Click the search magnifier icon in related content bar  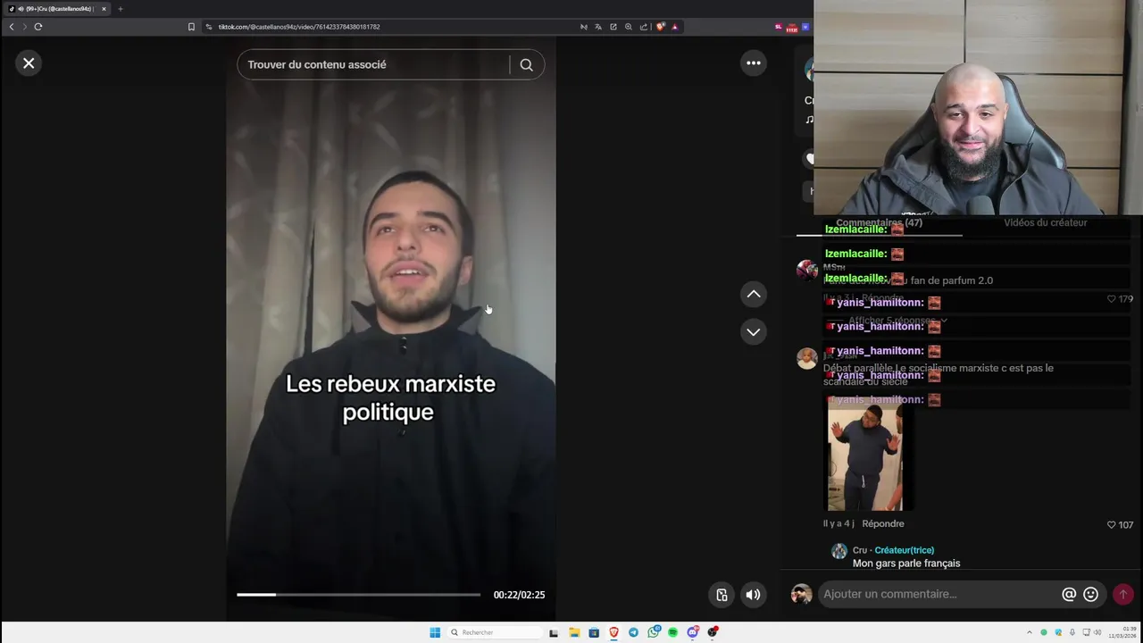526,64
